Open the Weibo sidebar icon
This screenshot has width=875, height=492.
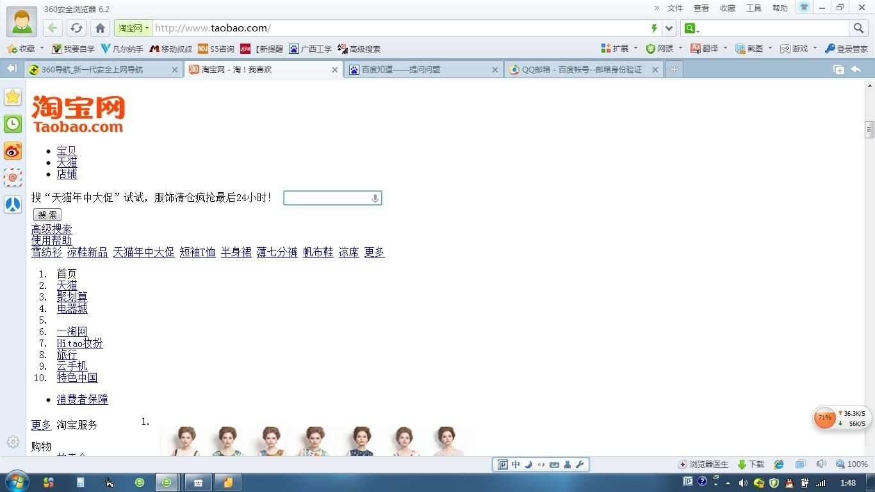click(13, 151)
